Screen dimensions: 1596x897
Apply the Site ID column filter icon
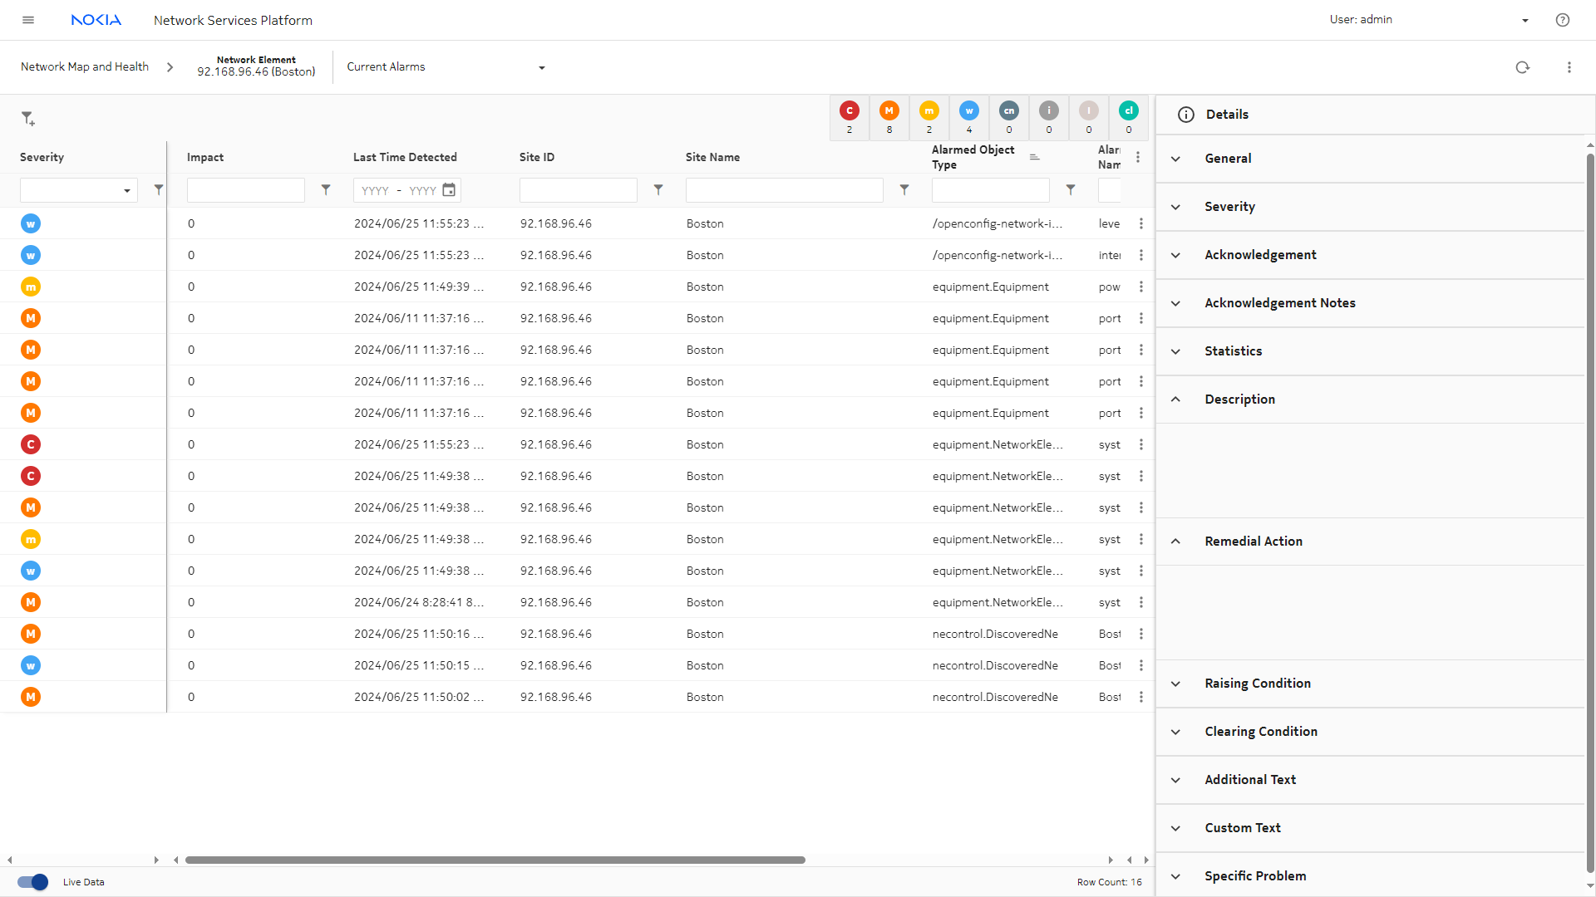tap(658, 190)
